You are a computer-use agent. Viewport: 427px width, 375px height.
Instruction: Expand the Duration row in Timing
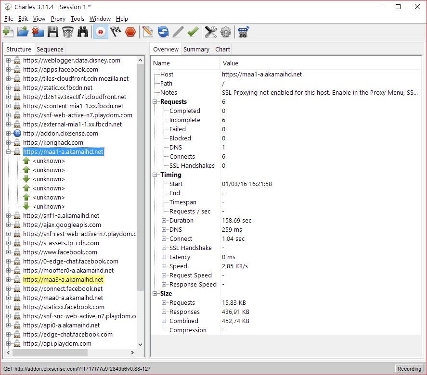click(164, 221)
